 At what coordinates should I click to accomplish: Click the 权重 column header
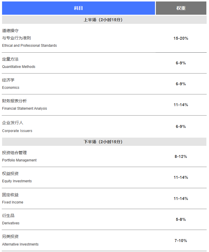(x=181, y=8)
